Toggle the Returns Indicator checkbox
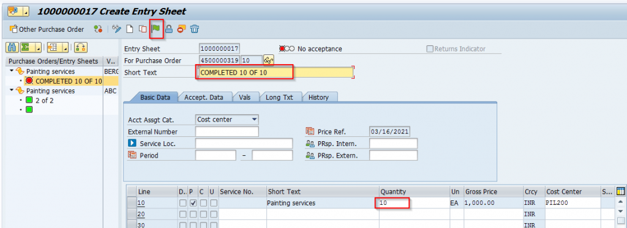Image resolution: width=627 pixels, height=228 pixels. coord(430,49)
